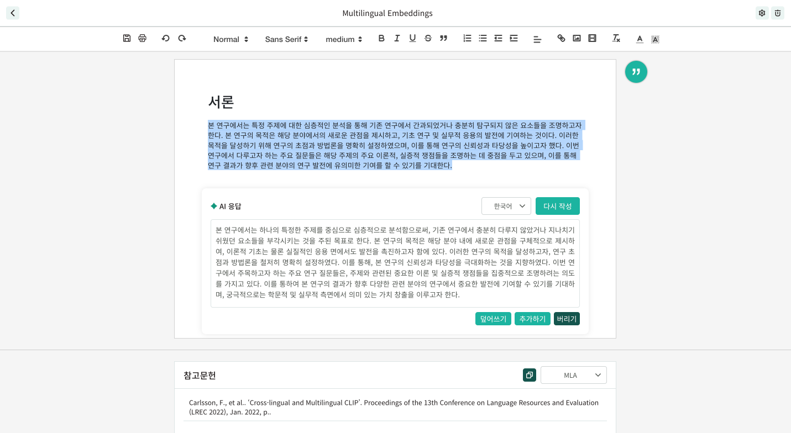Screen dimensions: 791x433
Task: Open text color picker
Action: [x=640, y=39]
